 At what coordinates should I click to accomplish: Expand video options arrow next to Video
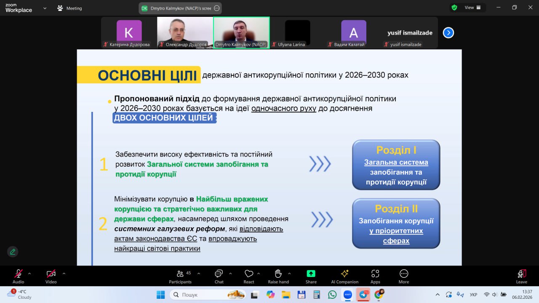coord(64,274)
